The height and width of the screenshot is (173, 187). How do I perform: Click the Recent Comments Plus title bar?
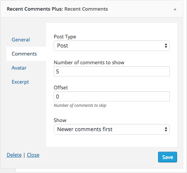coord(92,9)
